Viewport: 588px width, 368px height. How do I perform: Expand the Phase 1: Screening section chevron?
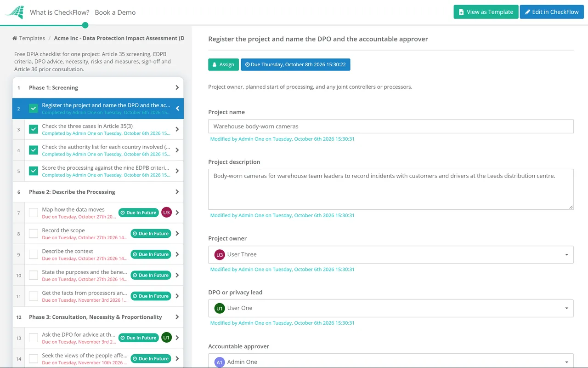177,87
